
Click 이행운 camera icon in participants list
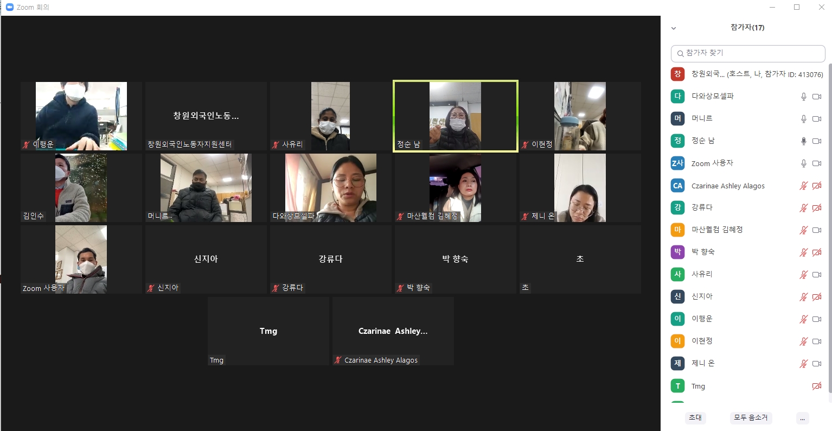click(x=817, y=319)
